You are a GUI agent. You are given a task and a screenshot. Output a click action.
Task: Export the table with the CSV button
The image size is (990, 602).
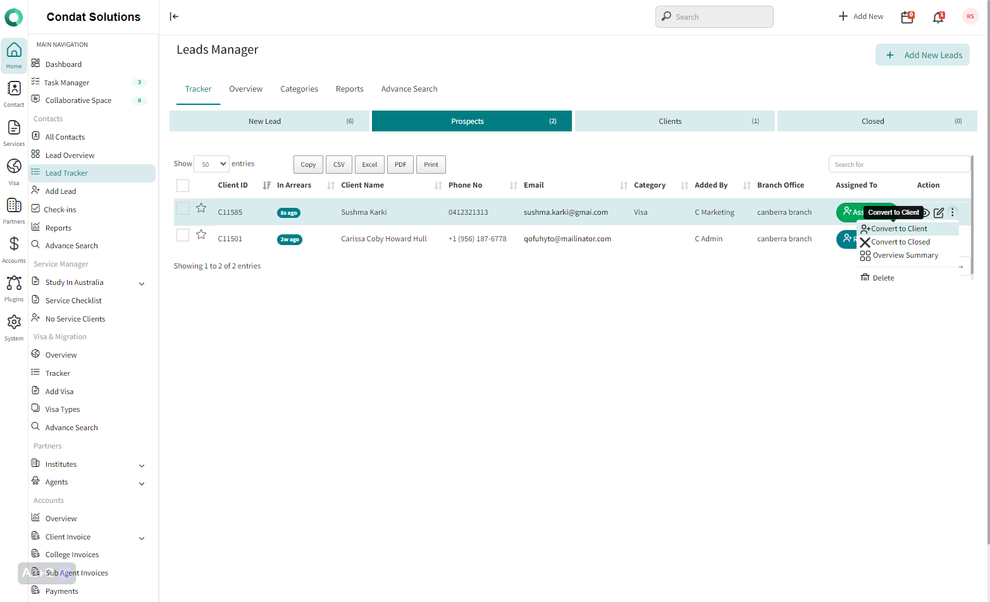(339, 164)
